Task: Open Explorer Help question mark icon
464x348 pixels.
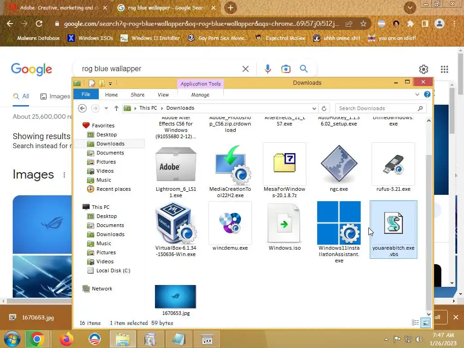Action: 427,94
